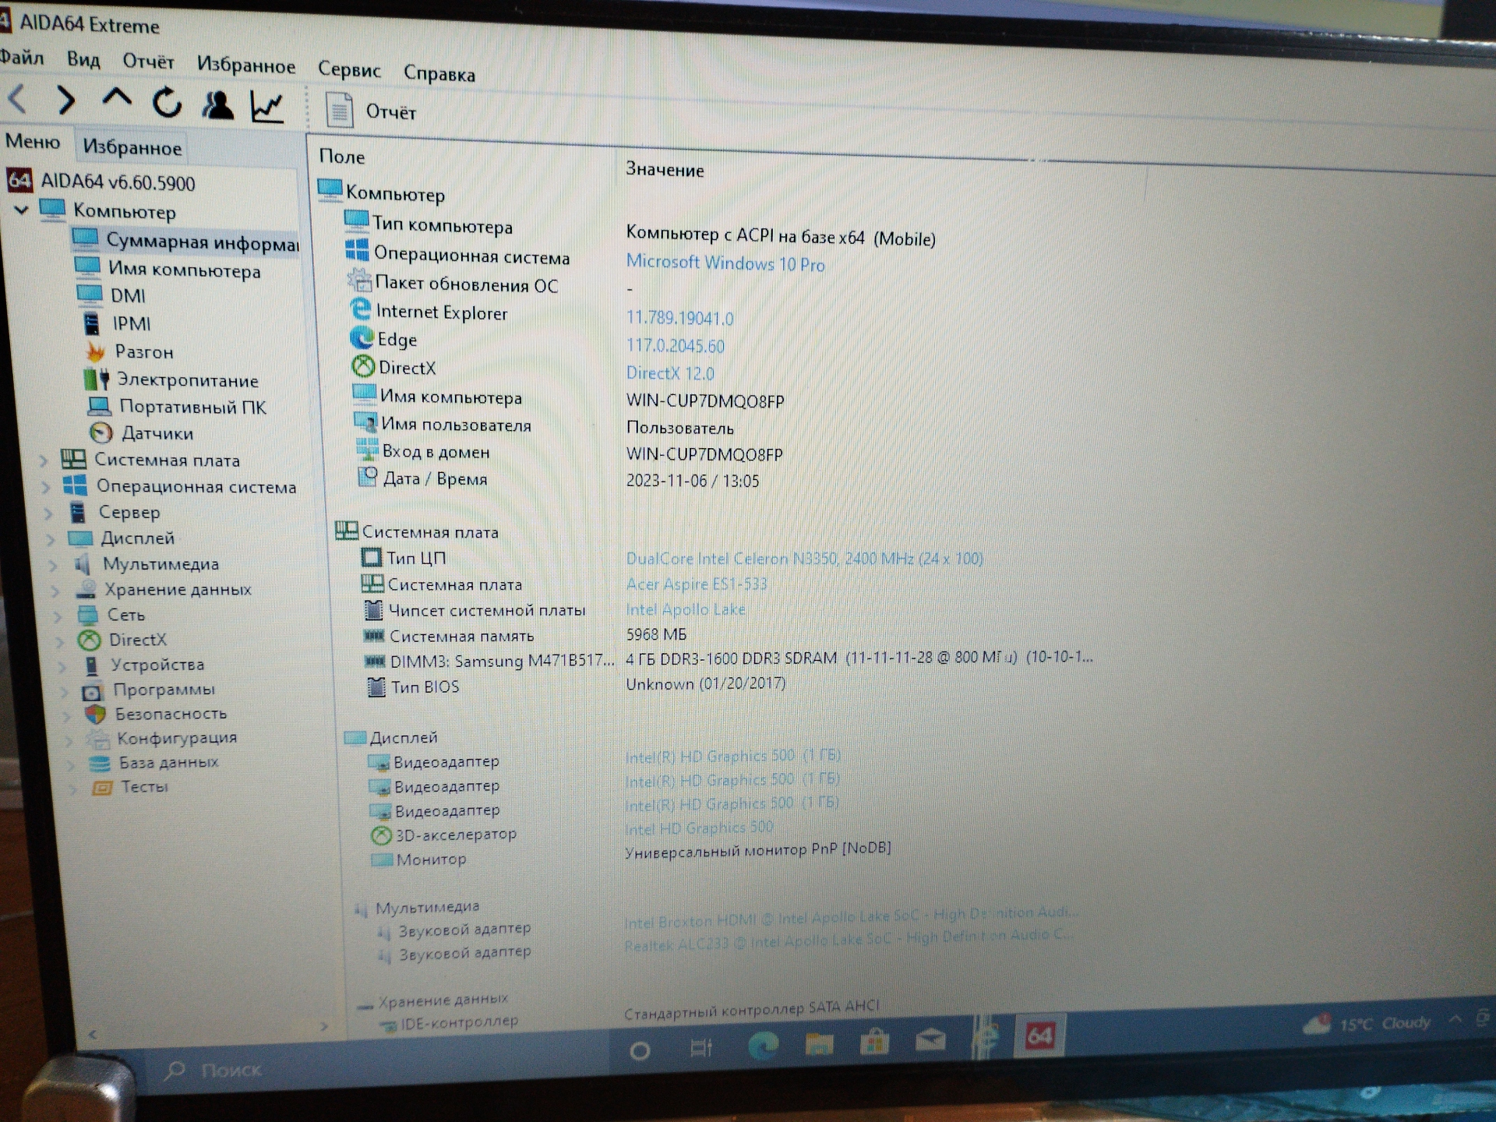Select Суммарная информация in the tree
1496x1122 pixels.
(185, 242)
